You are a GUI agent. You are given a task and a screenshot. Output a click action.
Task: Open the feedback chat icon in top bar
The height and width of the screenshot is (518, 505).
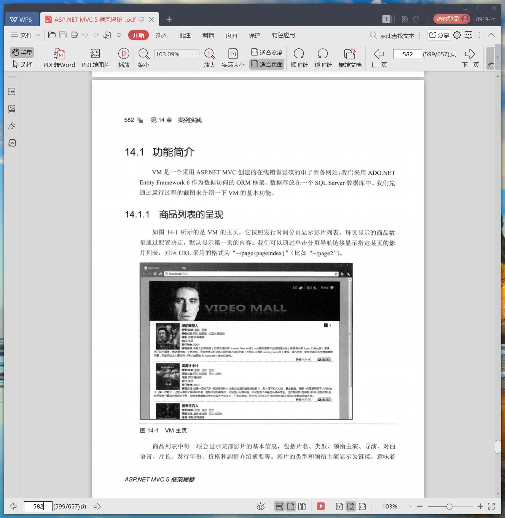click(468, 35)
